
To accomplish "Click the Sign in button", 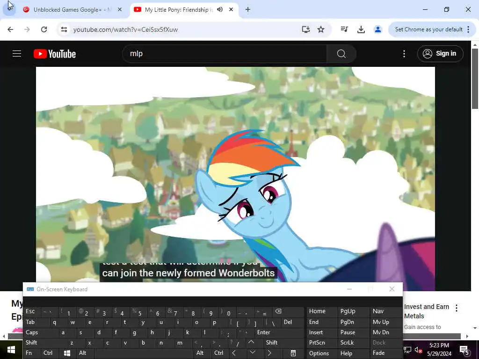I will (440, 53).
